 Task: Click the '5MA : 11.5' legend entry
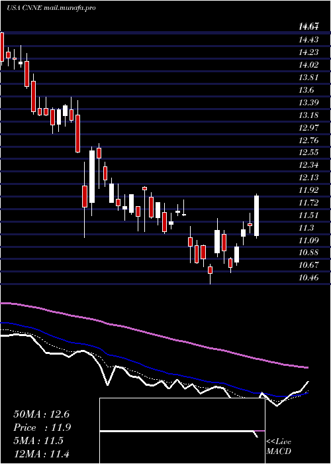[x=38, y=441]
